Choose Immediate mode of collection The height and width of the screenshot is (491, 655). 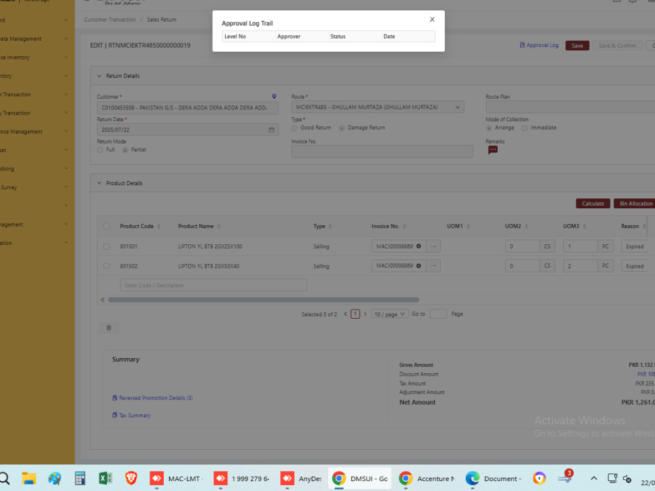525,128
